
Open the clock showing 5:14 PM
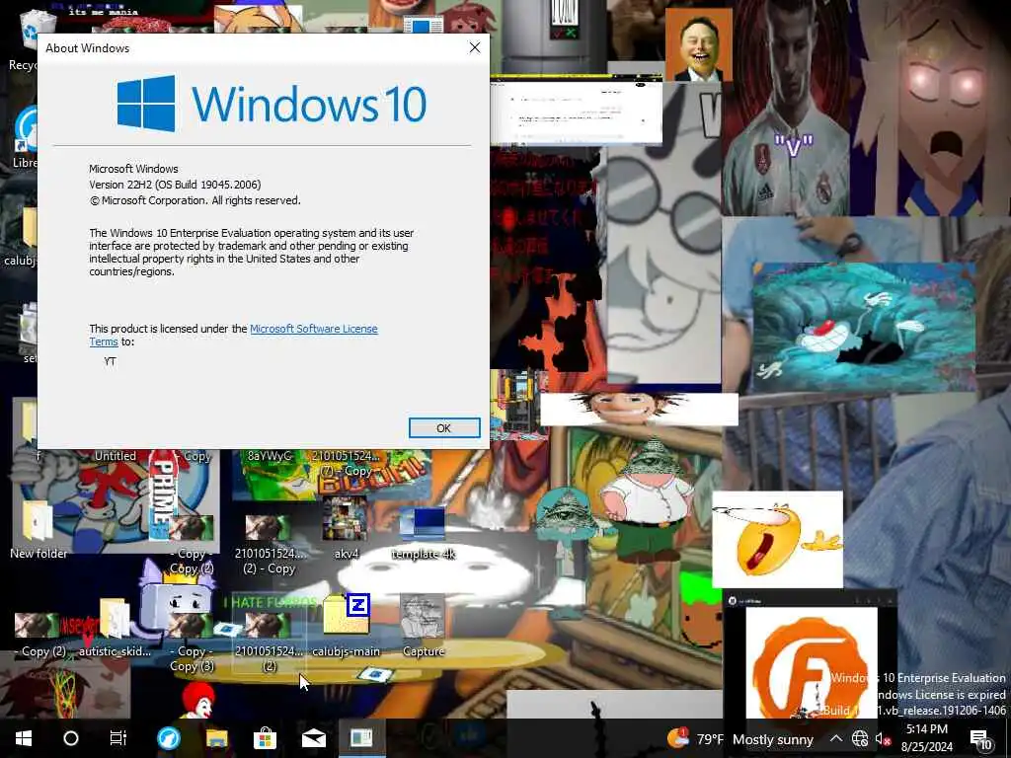pyautogui.click(x=926, y=738)
